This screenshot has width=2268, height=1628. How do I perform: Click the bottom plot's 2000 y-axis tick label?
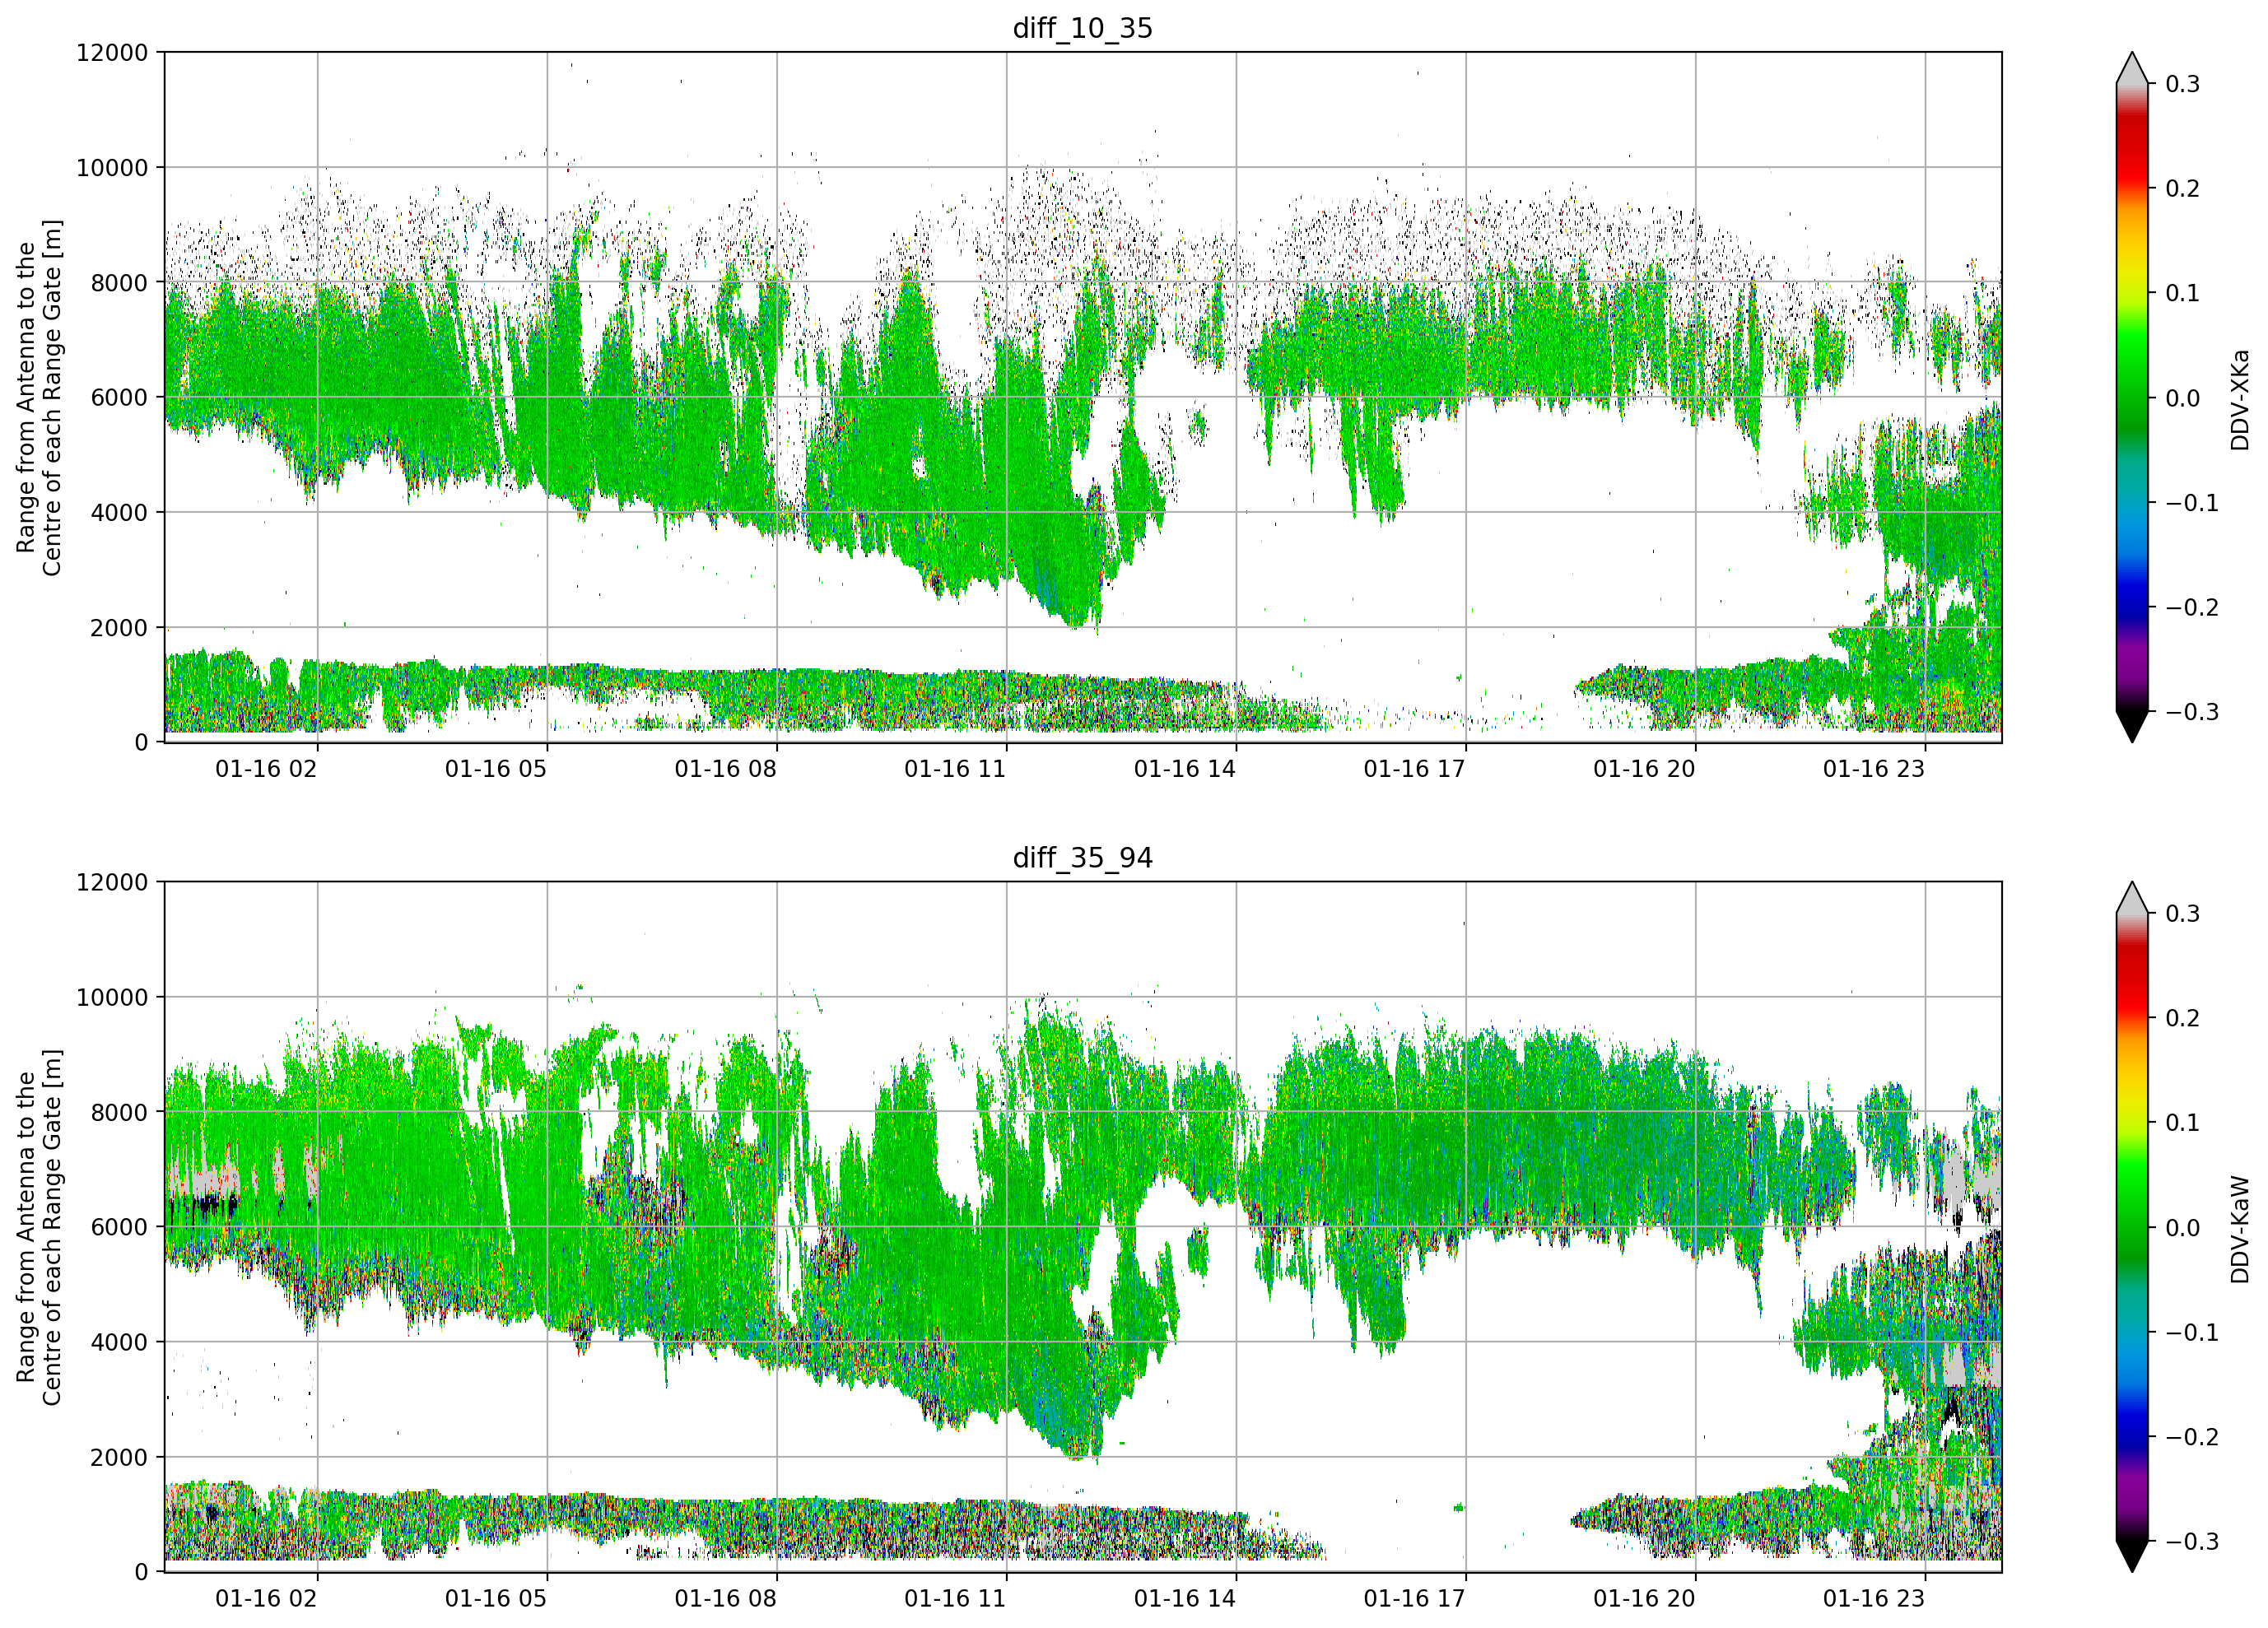click(x=119, y=1457)
